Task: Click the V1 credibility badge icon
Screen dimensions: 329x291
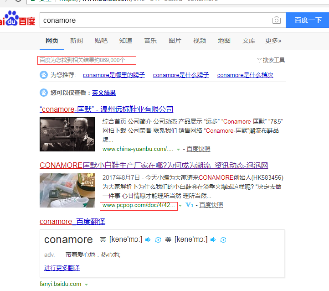Action: tap(190, 205)
